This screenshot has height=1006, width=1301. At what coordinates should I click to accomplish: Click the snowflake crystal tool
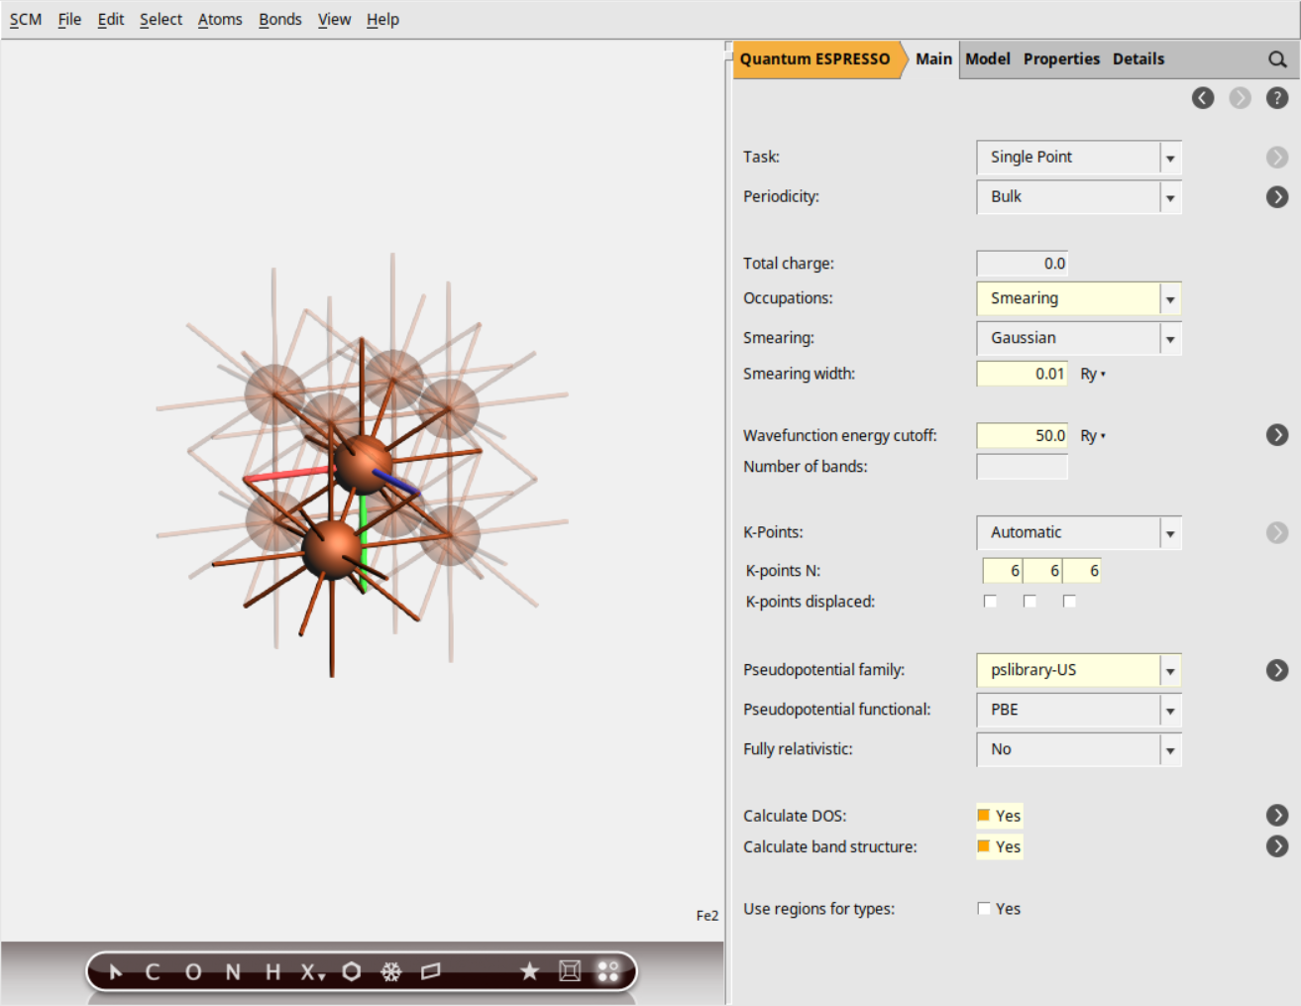391,971
